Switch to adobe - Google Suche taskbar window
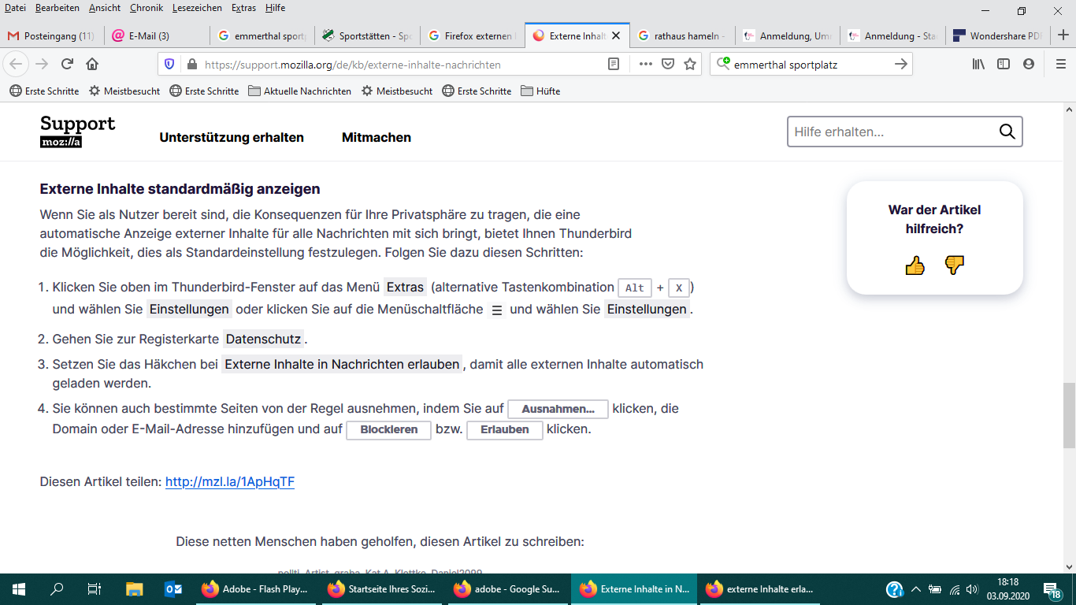1076x605 pixels. (x=509, y=589)
